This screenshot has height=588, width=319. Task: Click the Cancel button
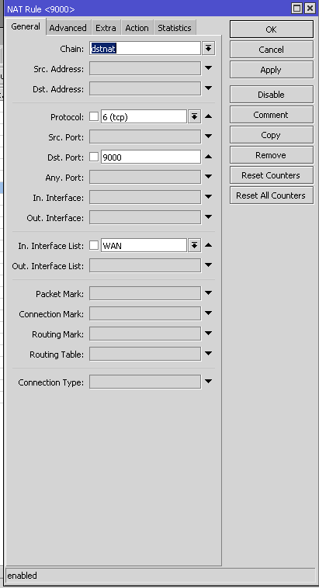(272, 50)
